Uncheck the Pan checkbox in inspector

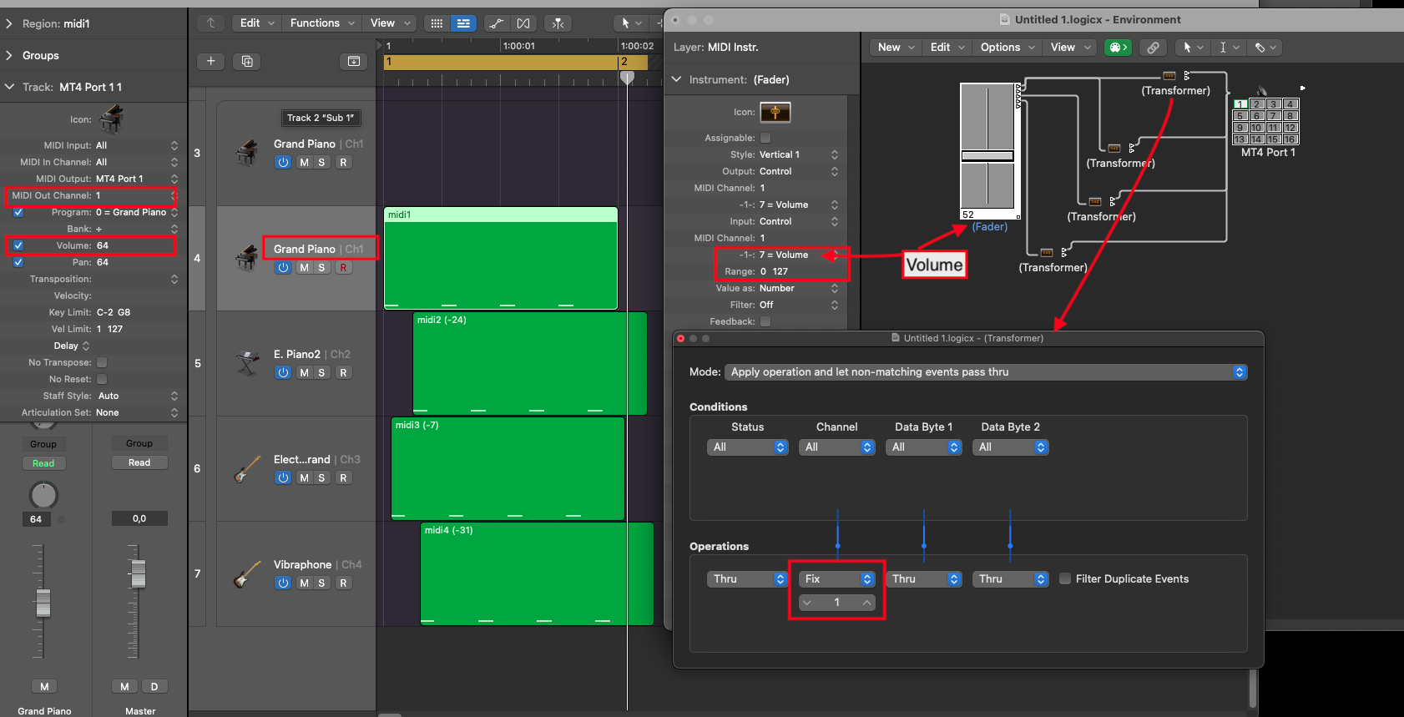[18, 262]
